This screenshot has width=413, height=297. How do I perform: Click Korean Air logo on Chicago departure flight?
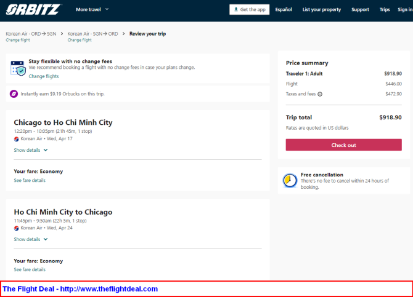pyautogui.click(x=17, y=139)
